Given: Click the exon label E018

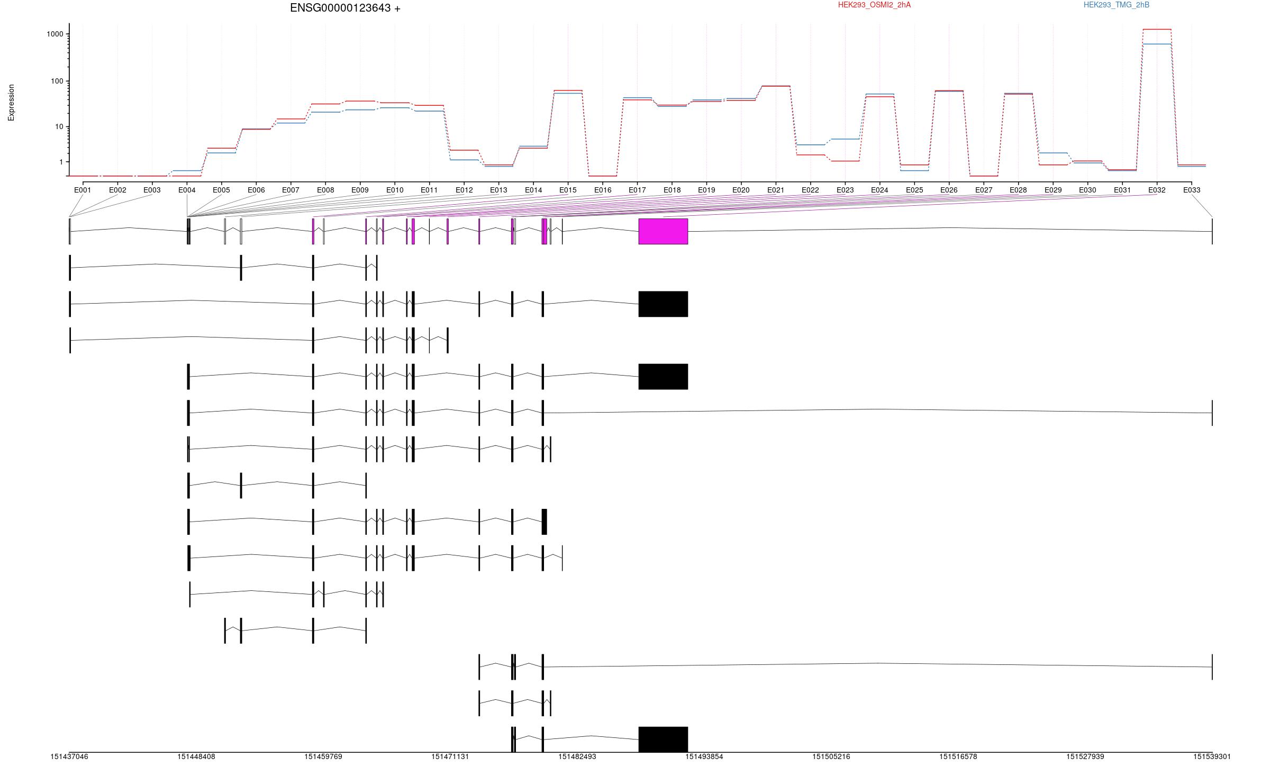Looking at the screenshot, I should 672,190.
